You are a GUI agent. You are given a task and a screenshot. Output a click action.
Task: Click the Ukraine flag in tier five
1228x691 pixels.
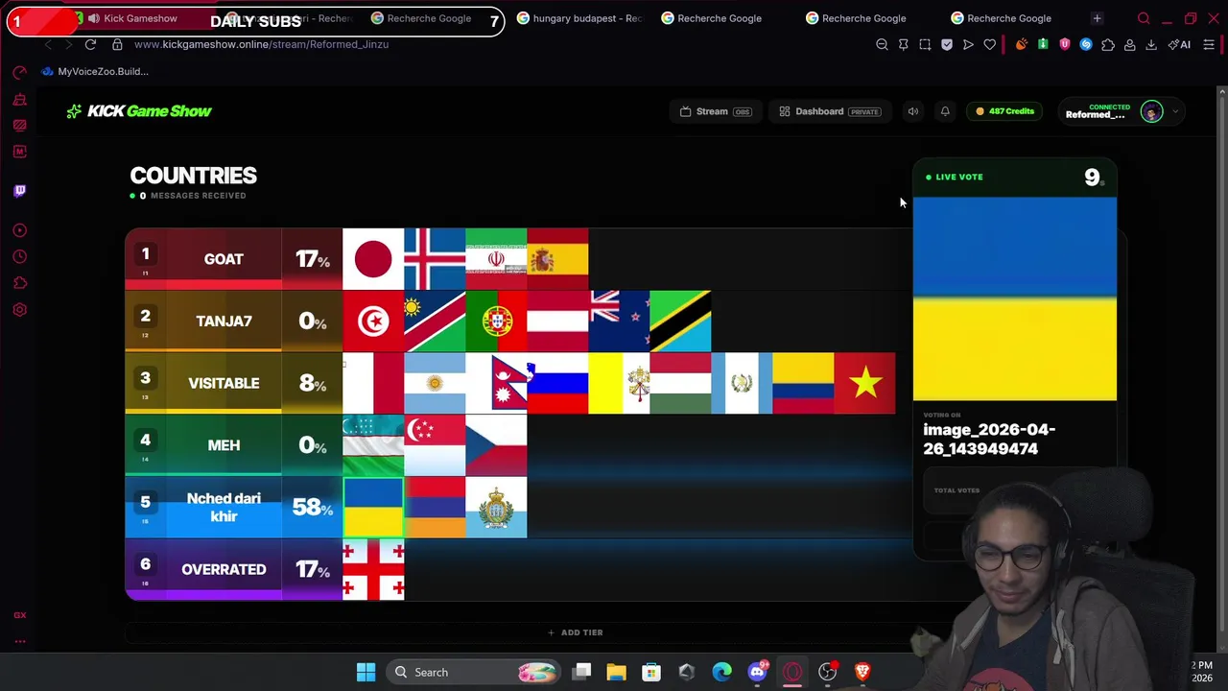pyautogui.click(x=373, y=507)
